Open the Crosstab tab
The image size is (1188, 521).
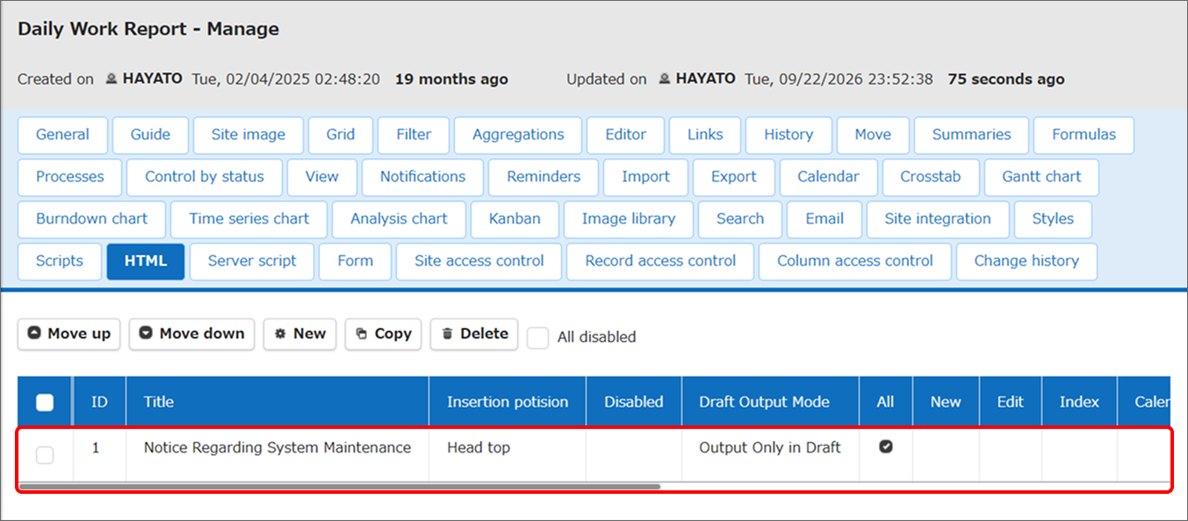click(931, 177)
